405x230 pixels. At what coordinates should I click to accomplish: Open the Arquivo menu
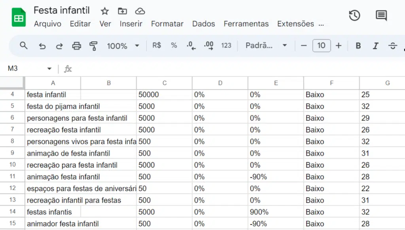pos(47,24)
